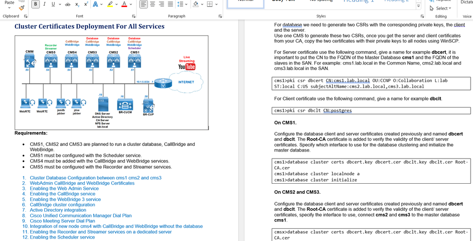Screen dimensions: 473x241
Task: Toggle Superscript formatting
Action: pos(86,4)
